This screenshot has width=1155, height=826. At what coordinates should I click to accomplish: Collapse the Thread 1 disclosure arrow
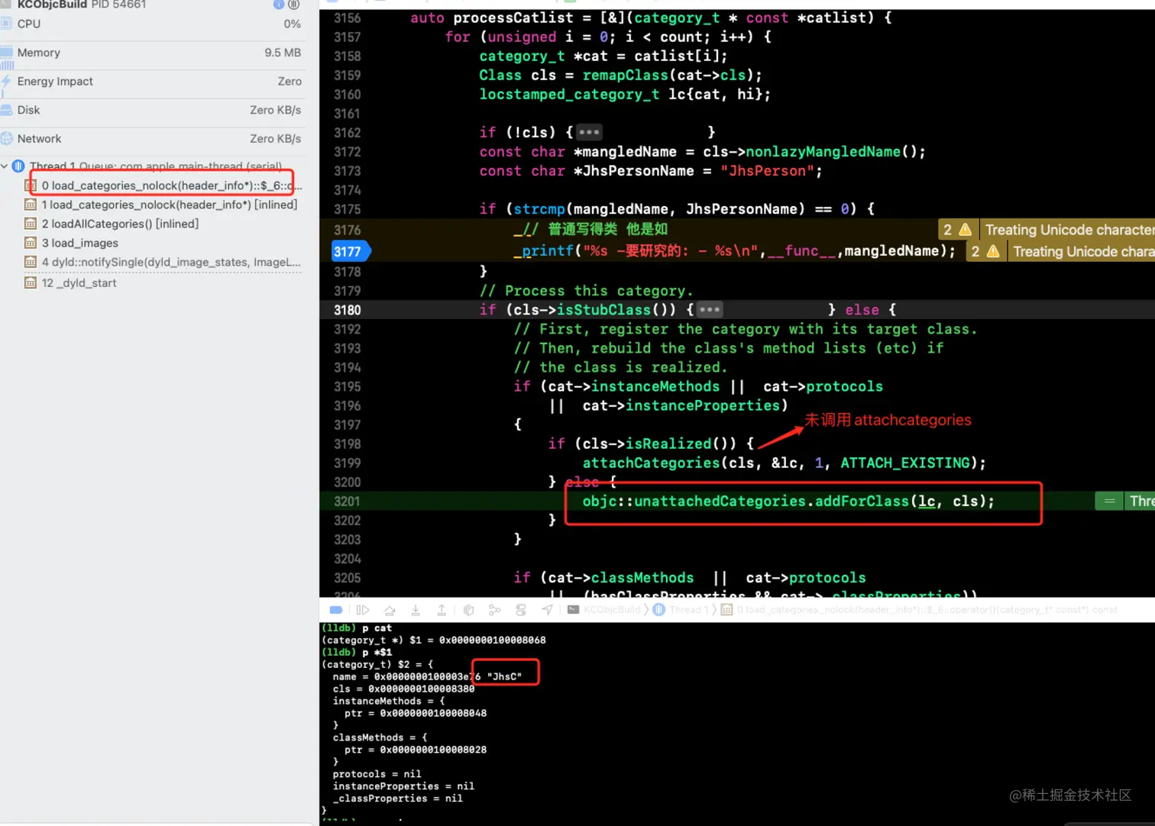click(5, 166)
